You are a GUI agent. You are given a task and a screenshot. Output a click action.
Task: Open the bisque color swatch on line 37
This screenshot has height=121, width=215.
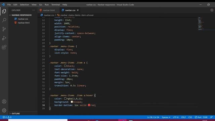click(x=72, y=102)
